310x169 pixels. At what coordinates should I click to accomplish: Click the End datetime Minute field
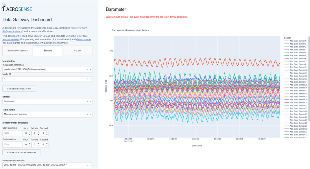click(x=36, y=145)
